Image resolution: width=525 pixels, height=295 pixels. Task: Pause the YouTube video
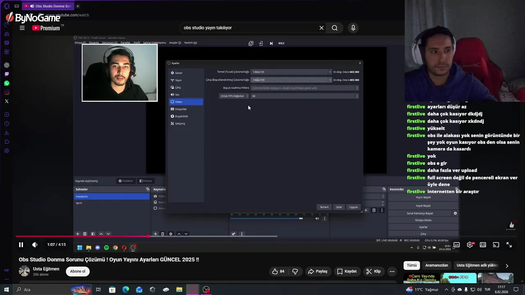pos(21,245)
